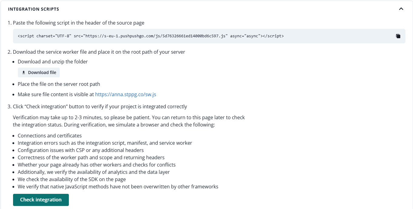413x209 pixels.
Task: Click the Integration Scripts header title
Action: [34, 9]
